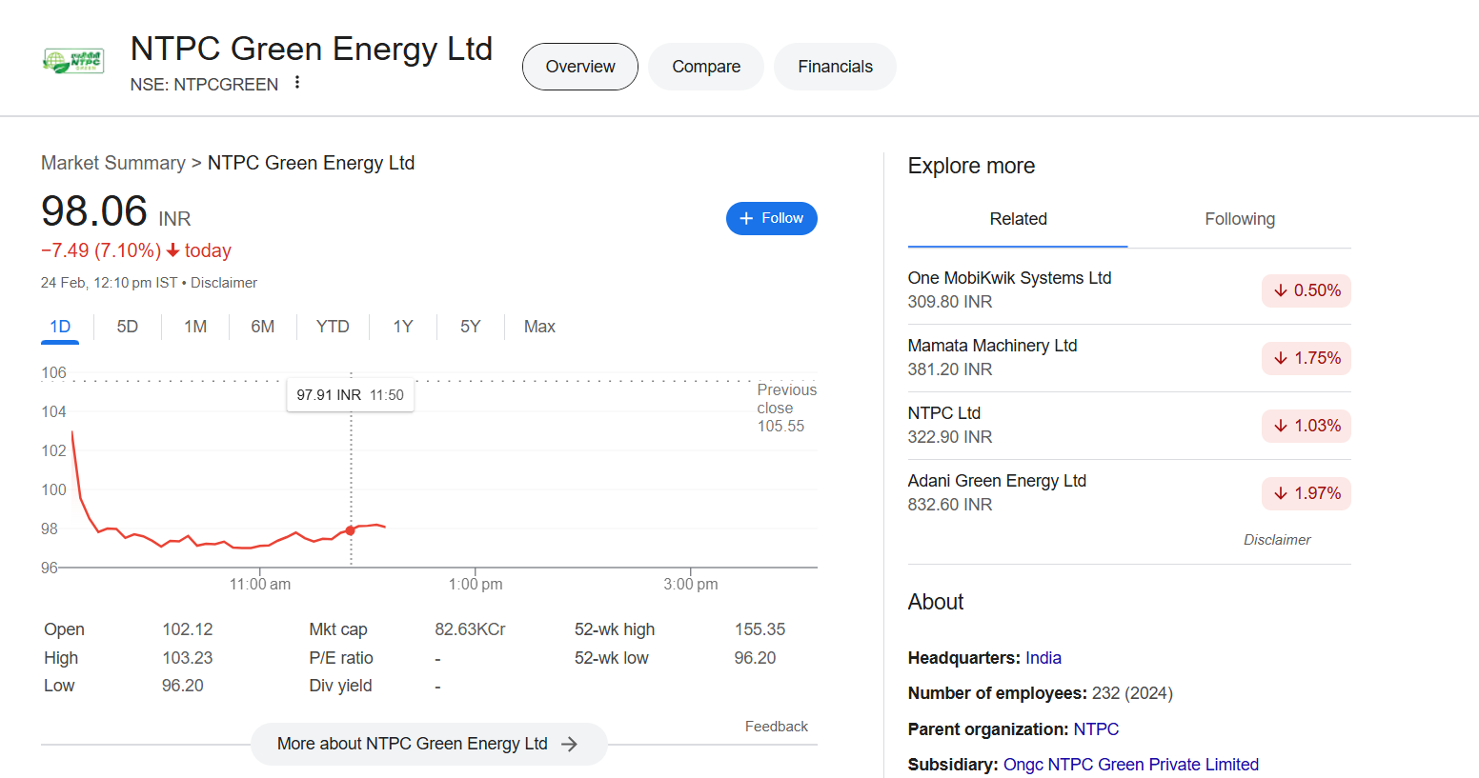The height and width of the screenshot is (778, 1479).
Task: Switch to the Compare tab
Action: (x=705, y=67)
